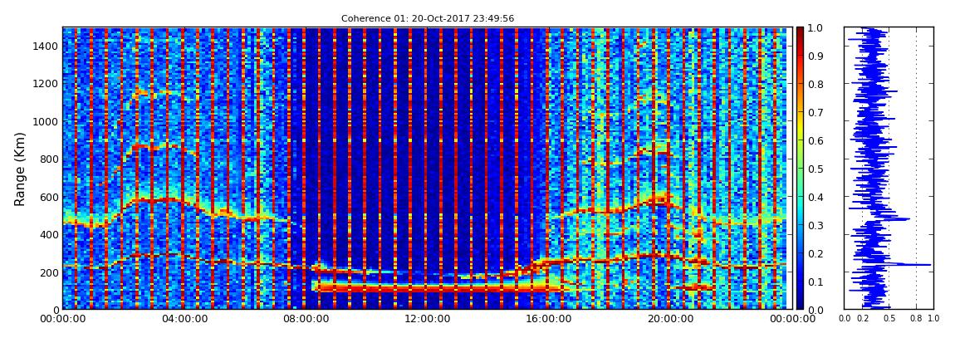Click the 1000 range tick label
955x338 pixels.
point(45,121)
